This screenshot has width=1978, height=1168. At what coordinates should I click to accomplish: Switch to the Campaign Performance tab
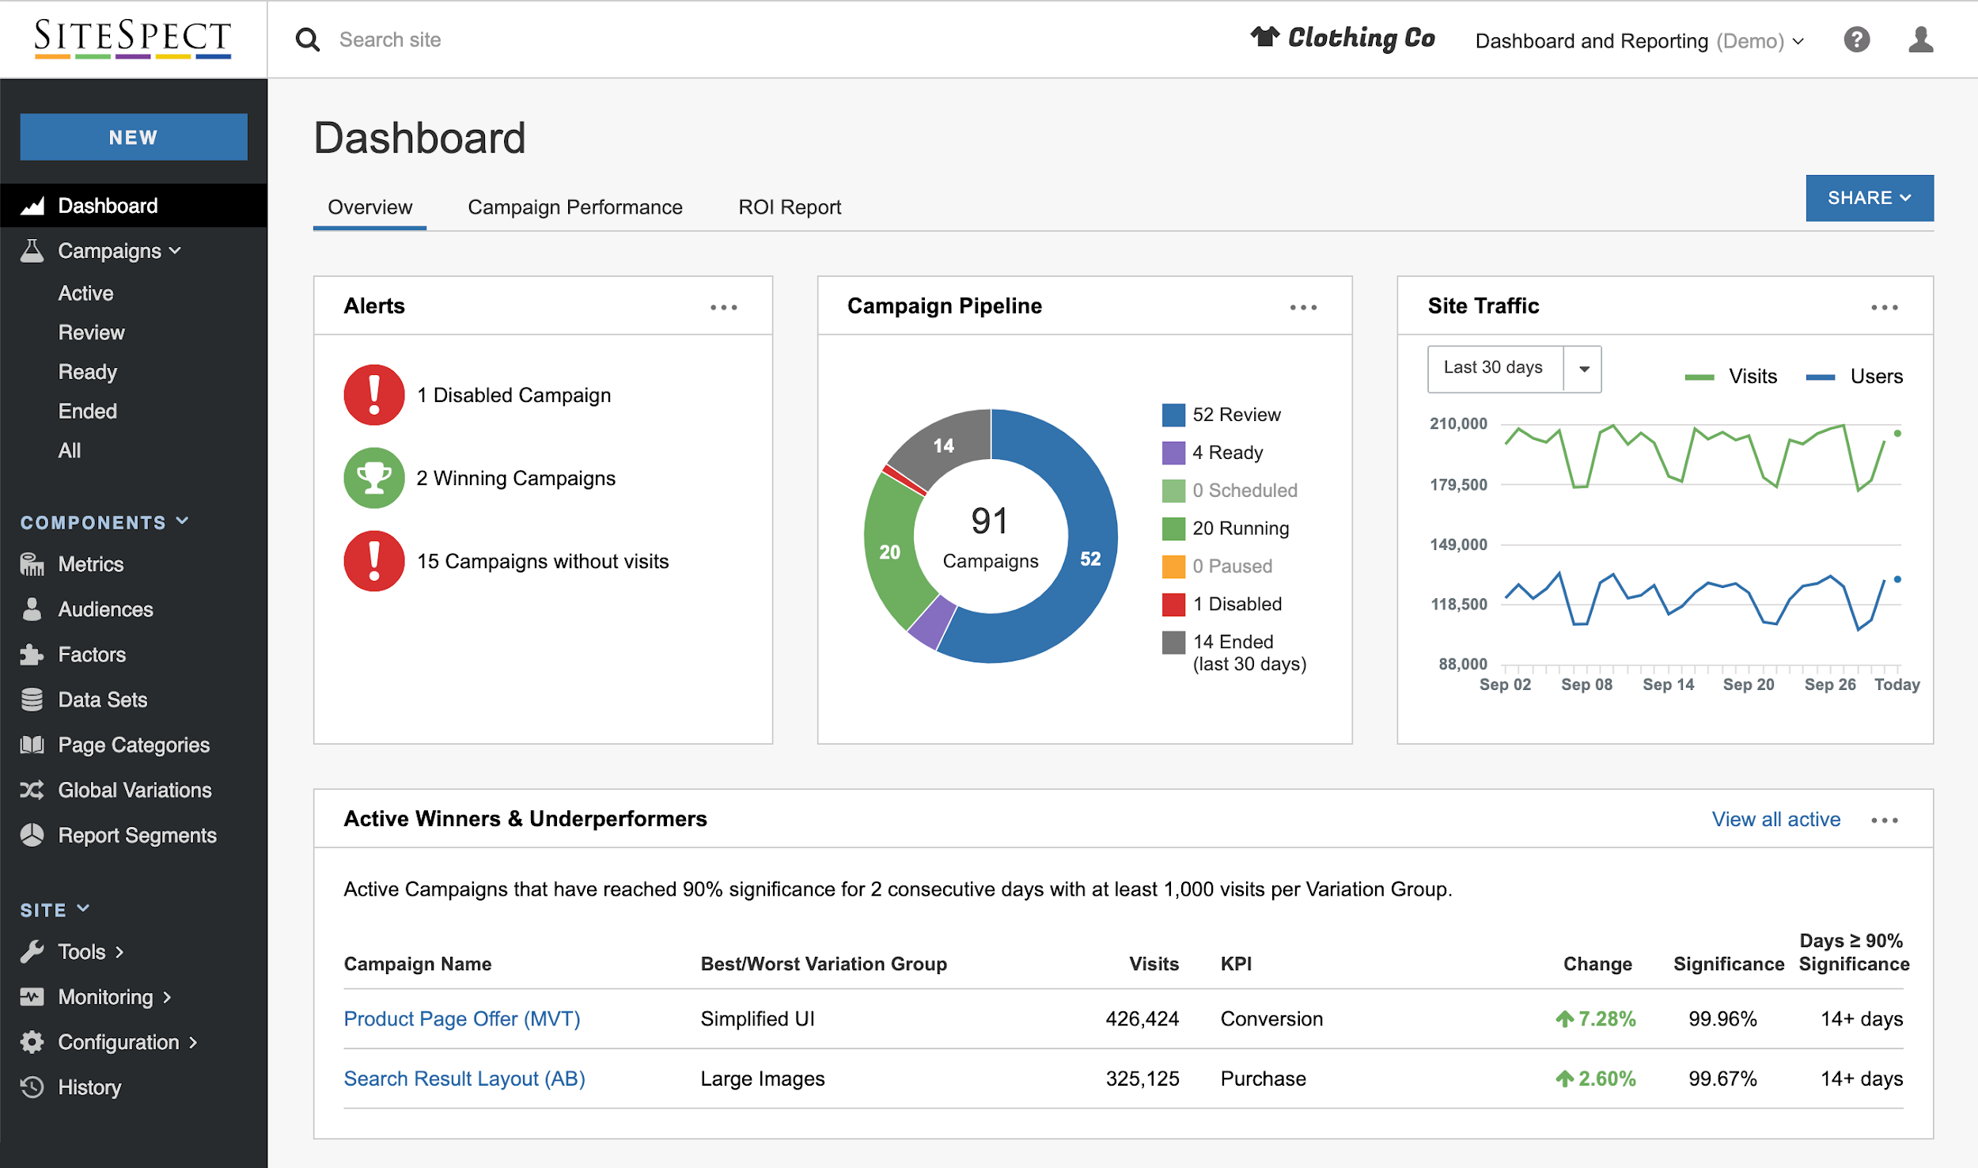coord(574,207)
